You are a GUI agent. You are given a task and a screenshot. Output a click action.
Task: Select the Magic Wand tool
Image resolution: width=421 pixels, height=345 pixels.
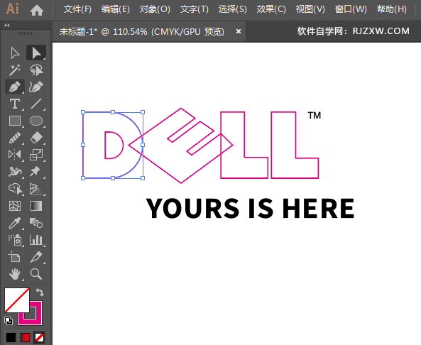click(x=15, y=70)
